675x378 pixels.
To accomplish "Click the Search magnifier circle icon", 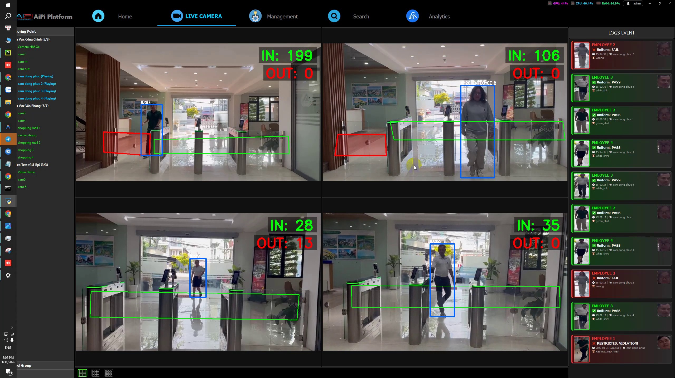I will coord(334,16).
